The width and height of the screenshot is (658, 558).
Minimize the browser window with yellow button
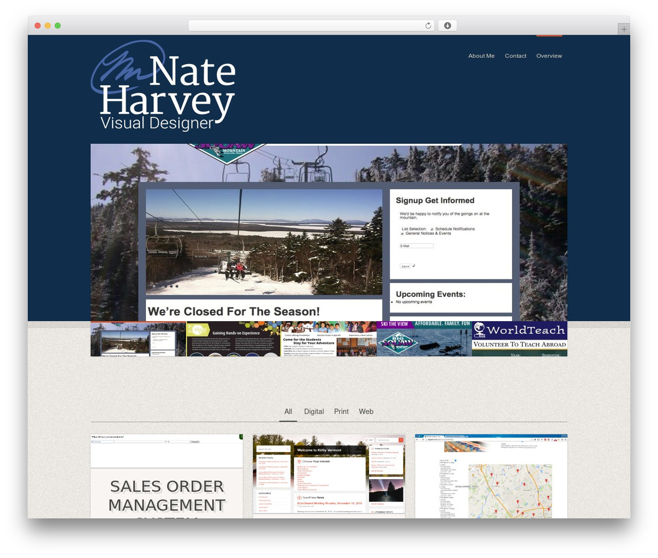point(48,26)
